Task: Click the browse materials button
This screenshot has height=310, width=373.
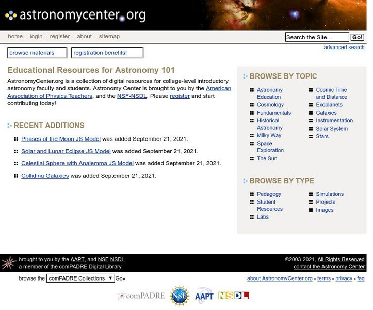Action: click(37, 53)
